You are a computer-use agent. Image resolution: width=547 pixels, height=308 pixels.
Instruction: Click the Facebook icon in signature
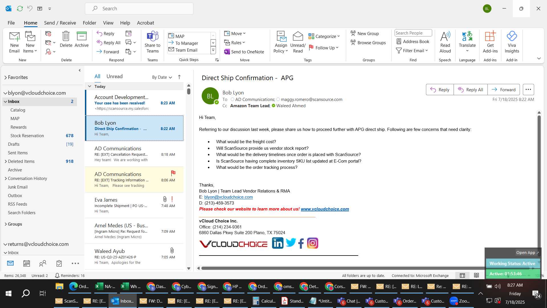pyautogui.click(x=301, y=244)
